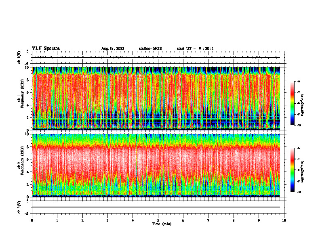Click time axis tick label "3"
Screen dimensions: 320x247
pos(107,220)
